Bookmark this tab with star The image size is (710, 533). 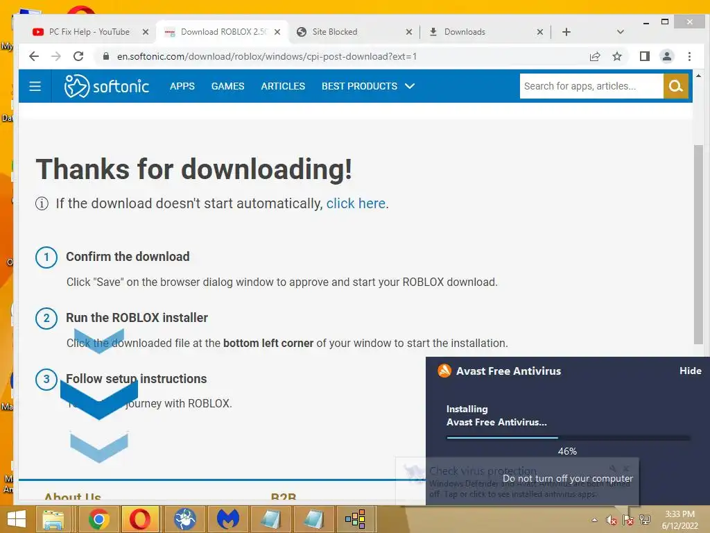pos(616,56)
